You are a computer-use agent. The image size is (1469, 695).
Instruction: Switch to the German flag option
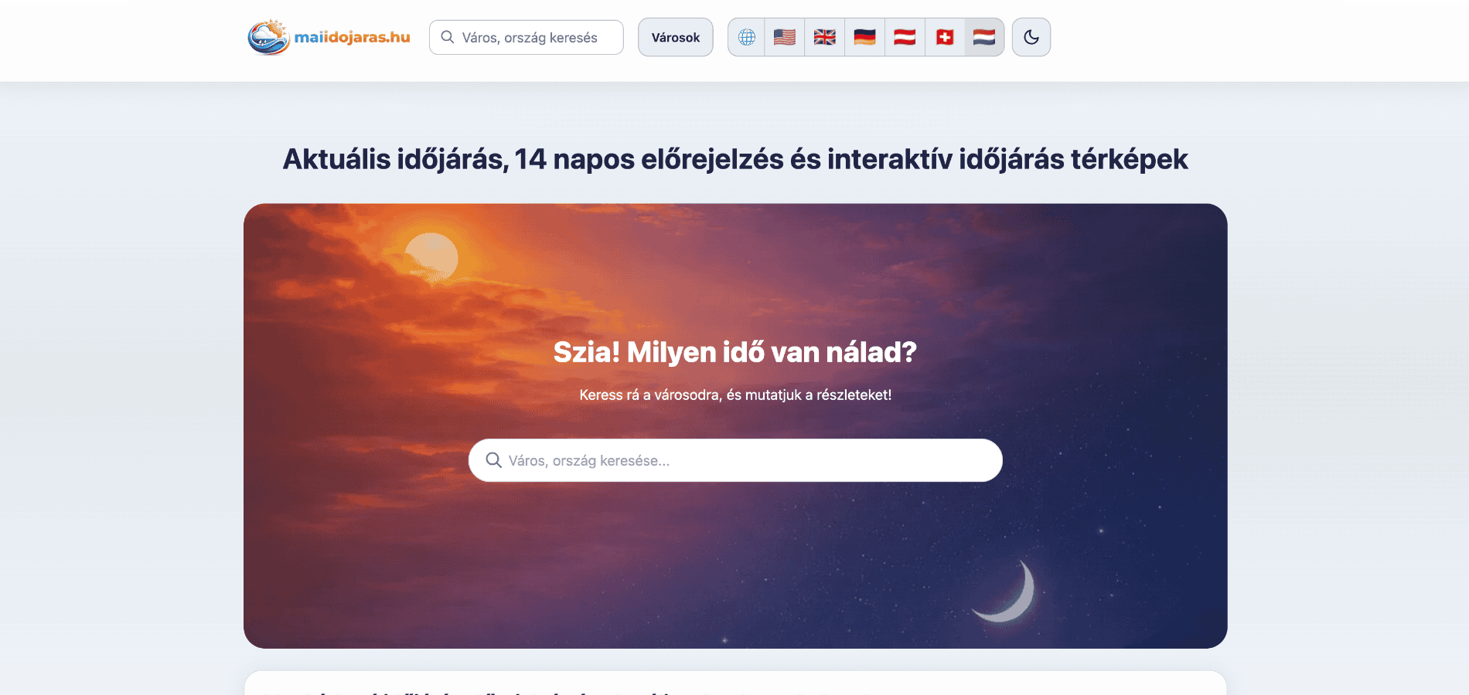click(x=864, y=37)
